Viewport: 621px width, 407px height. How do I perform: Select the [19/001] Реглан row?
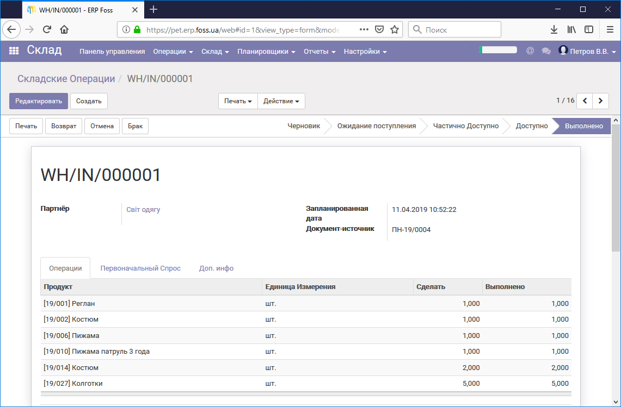pyautogui.click(x=306, y=303)
